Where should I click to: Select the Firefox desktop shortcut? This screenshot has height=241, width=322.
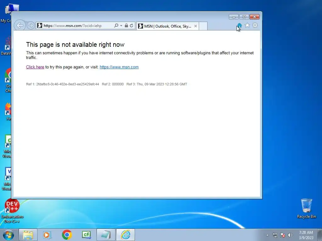click(x=8, y=112)
